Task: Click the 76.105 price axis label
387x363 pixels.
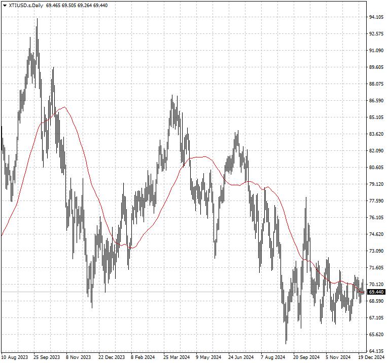Action: coord(376,218)
